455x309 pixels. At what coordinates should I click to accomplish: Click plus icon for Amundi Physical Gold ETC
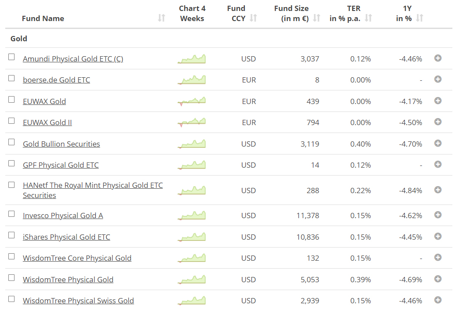(437, 58)
